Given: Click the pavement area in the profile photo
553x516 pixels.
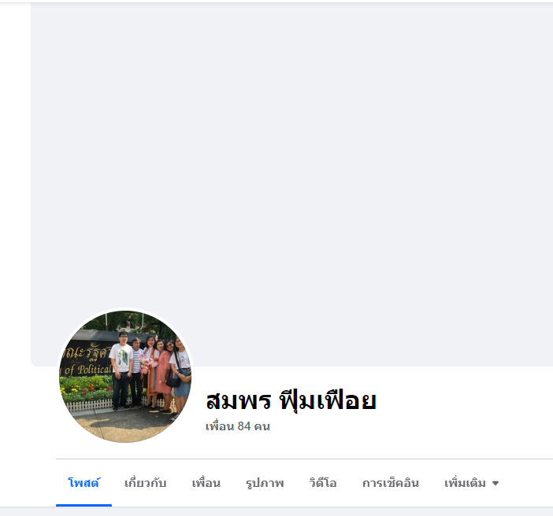Looking at the screenshot, I should point(124,425).
